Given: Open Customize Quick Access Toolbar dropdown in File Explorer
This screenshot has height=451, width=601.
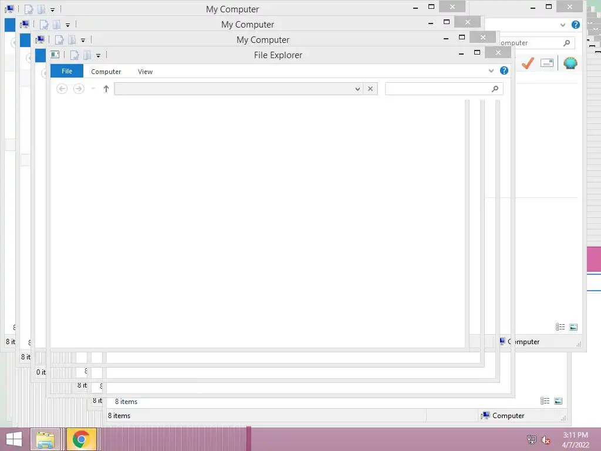Looking at the screenshot, I should click(x=98, y=56).
